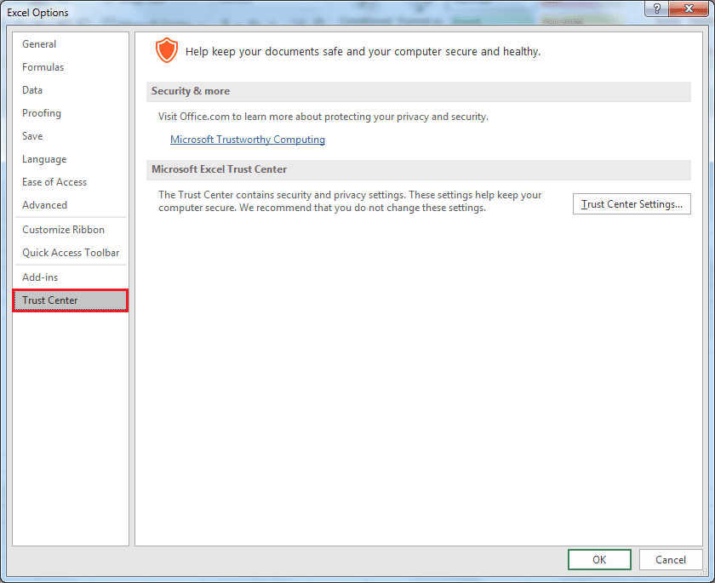Go to the Add-ins category
The width and height of the screenshot is (715, 583).
[x=71, y=277]
